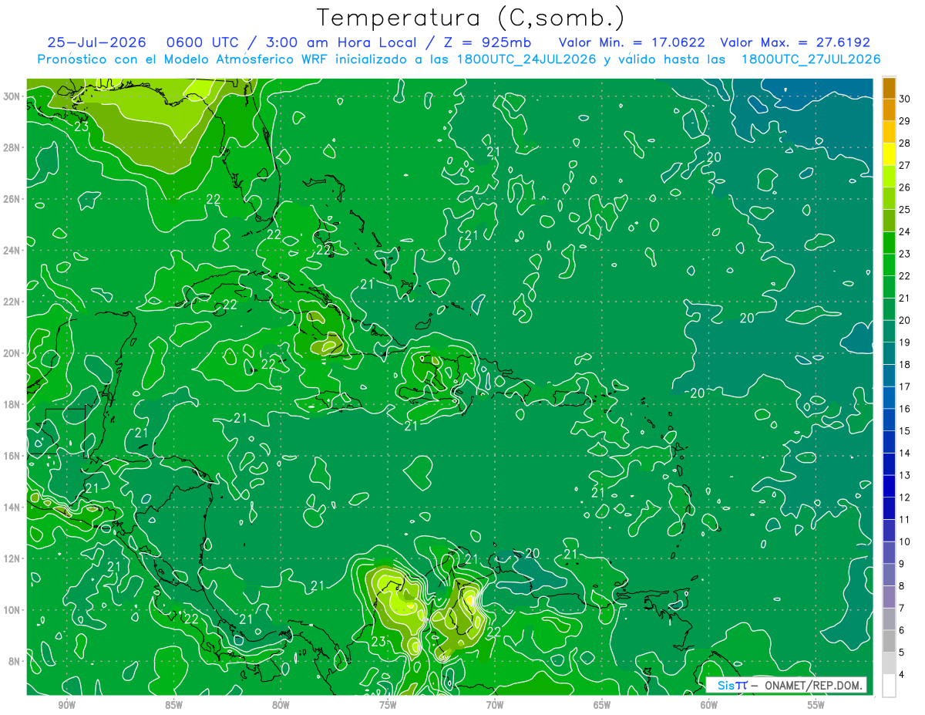Viewport: 925px width, 715px height.
Task: Click the 28N latitude label
Action: [x=12, y=147]
